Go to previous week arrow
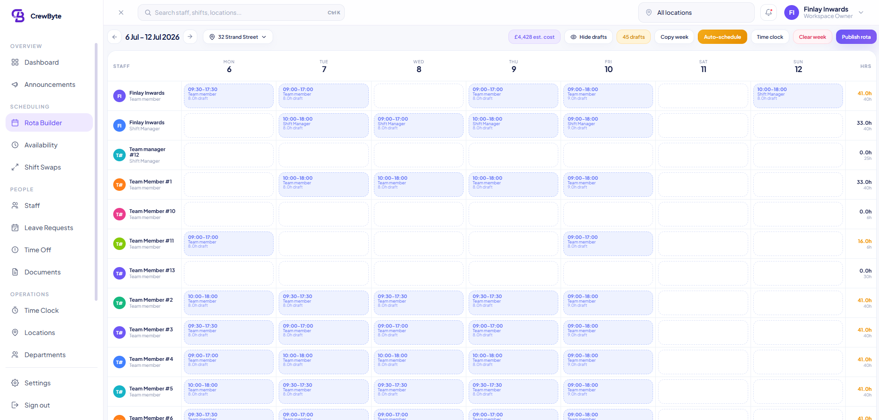Screen dimensions: 879x420 pyautogui.click(x=115, y=37)
